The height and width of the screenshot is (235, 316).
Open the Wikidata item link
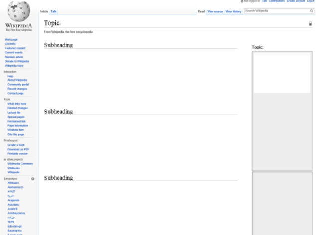[16, 130]
